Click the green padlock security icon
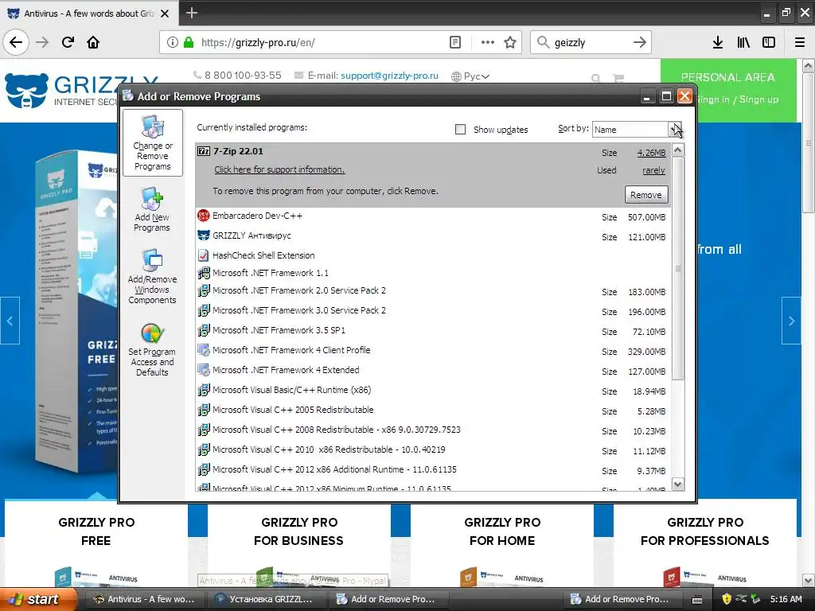Image resolution: width=815 pixels, height=611 pixels. (x=189, y=42)
